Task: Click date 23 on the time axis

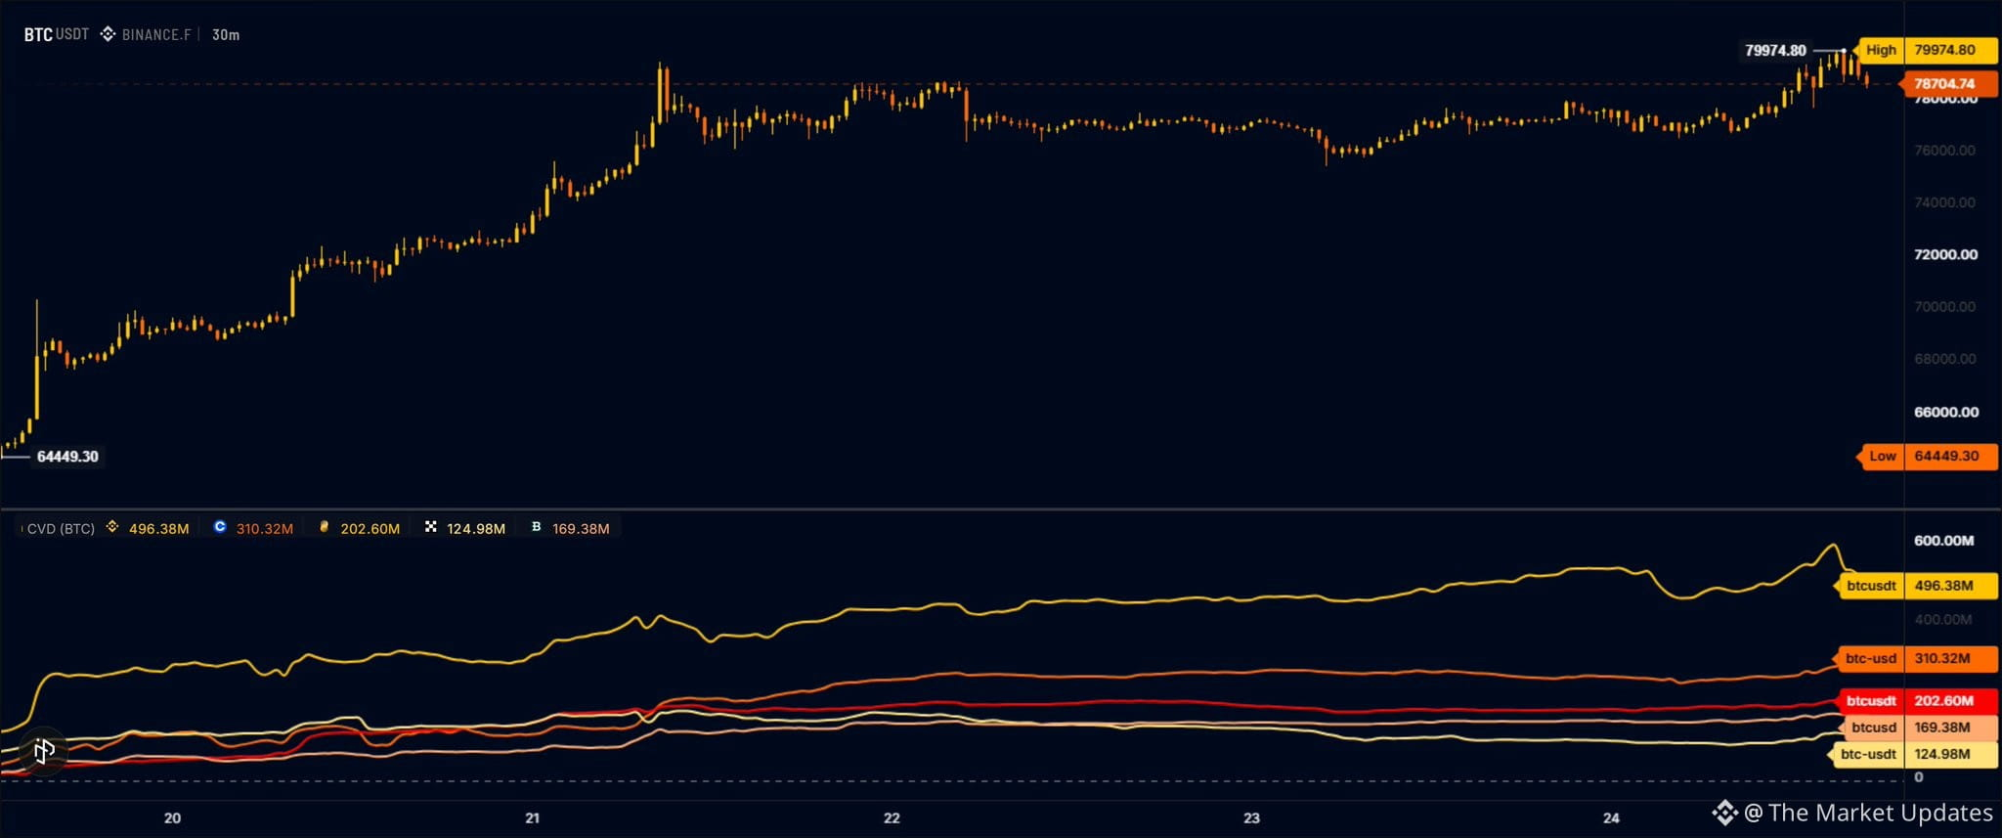Action: click(x=1251, y=817)
